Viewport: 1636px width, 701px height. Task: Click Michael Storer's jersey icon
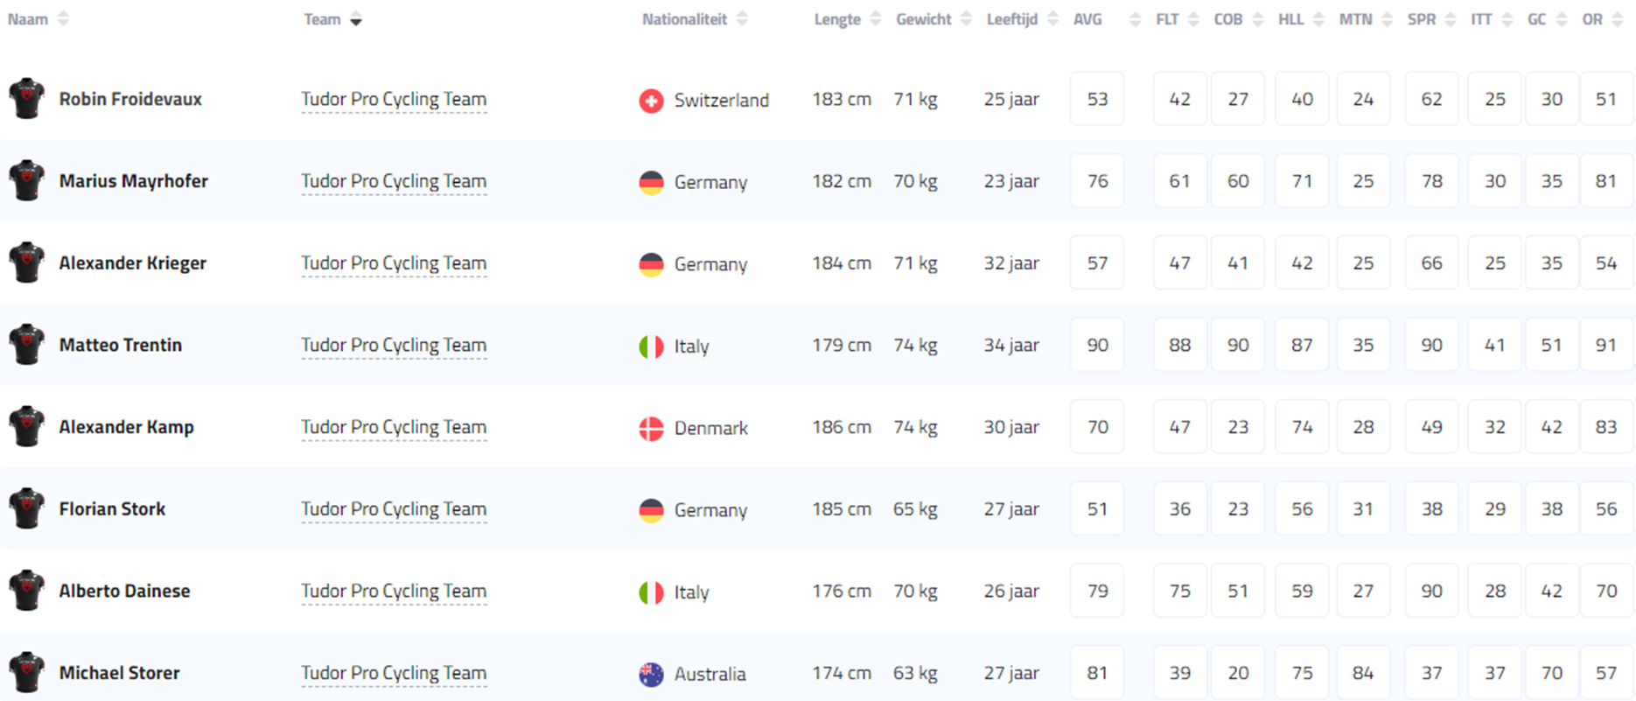(27, 673)
